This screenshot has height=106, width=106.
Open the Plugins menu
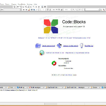click(14, 4)
